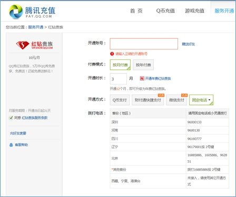Screen dimensions: 236x197
Task: Open the 固定电话 dropdown
Action: coord(201,100)
